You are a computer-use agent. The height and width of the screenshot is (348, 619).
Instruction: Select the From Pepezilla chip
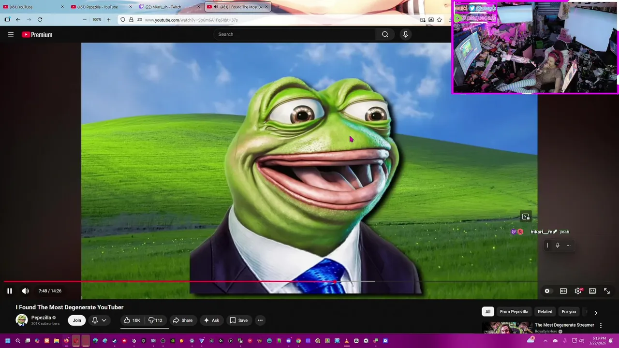pos(514,312)
